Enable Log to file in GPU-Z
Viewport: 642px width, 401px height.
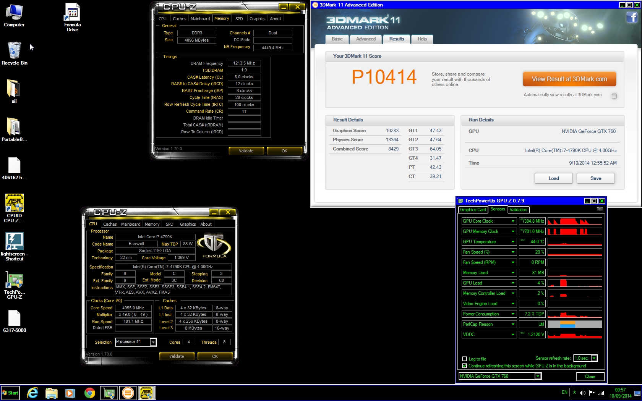pyautogui.click(x=465, y=359)
